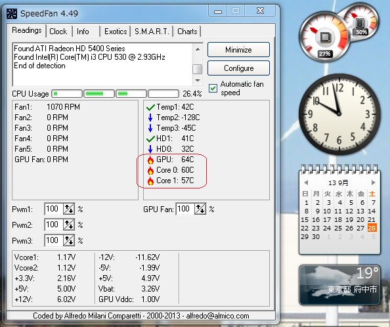Click the analog clock gadget

click(x=339, y=114)
